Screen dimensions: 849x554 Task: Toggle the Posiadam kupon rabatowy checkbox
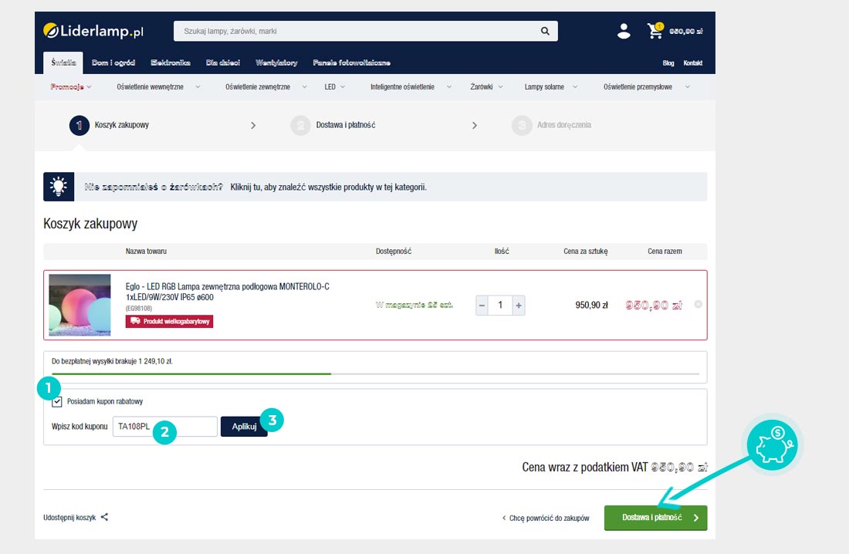click(57, 401)
